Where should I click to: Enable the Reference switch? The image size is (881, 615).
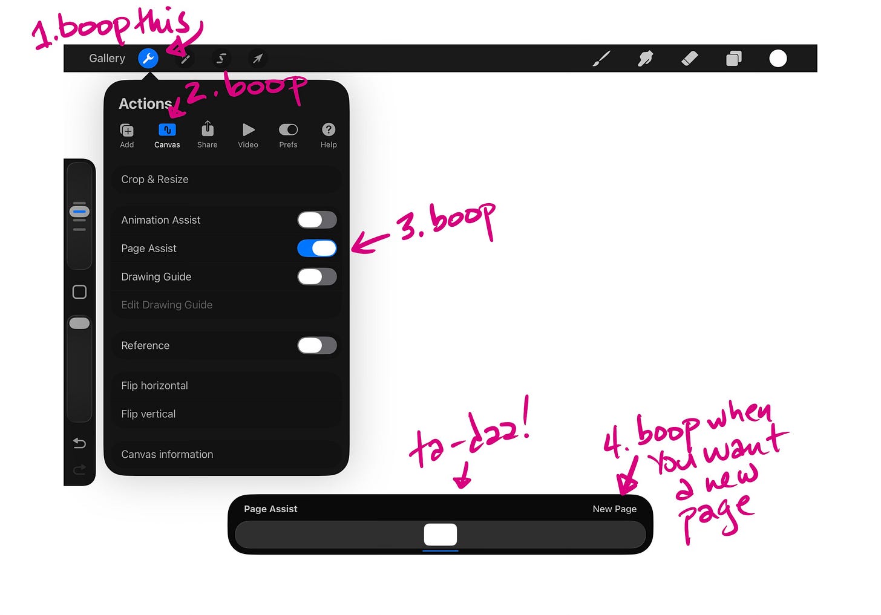click(317, 346)
